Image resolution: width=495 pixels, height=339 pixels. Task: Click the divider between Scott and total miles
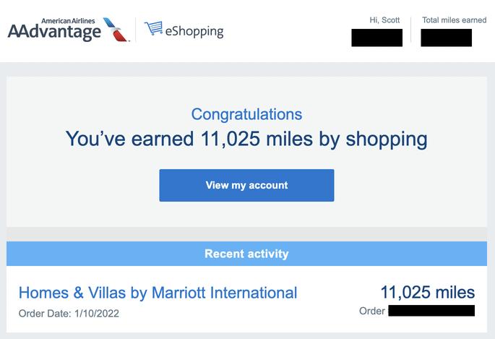tap(410, 30)
